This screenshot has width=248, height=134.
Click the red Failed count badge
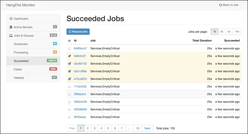pyautogui.click(x=53, y=69)
